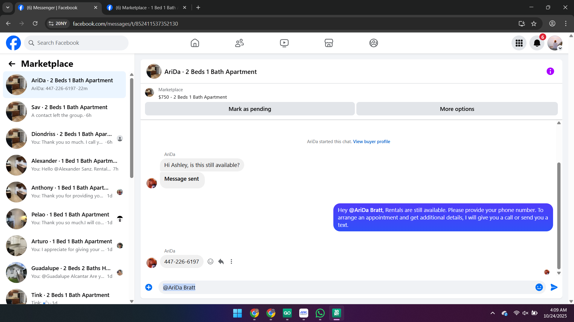Screen dimensions: 574x322
Task: Open the Windows Start menu
Action: point(237,313)
